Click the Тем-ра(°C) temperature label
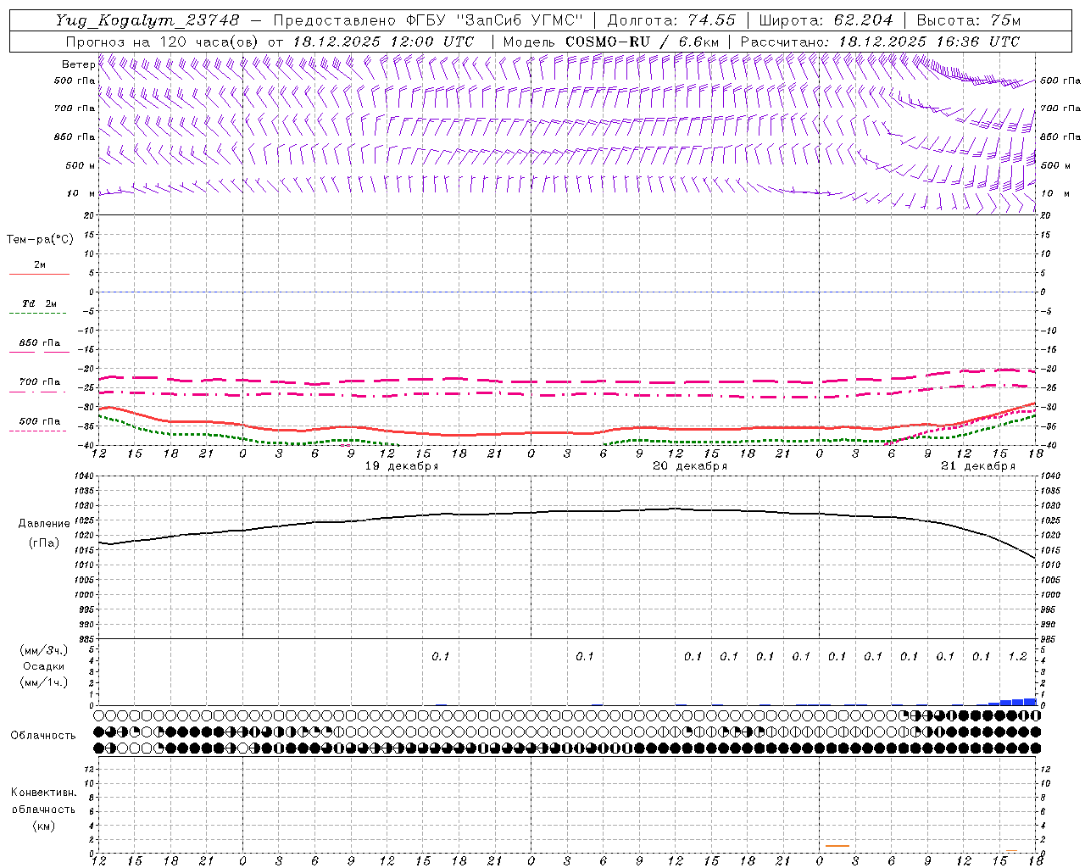This screenshot has height=868, width=1085. click(x=40, y=240)
